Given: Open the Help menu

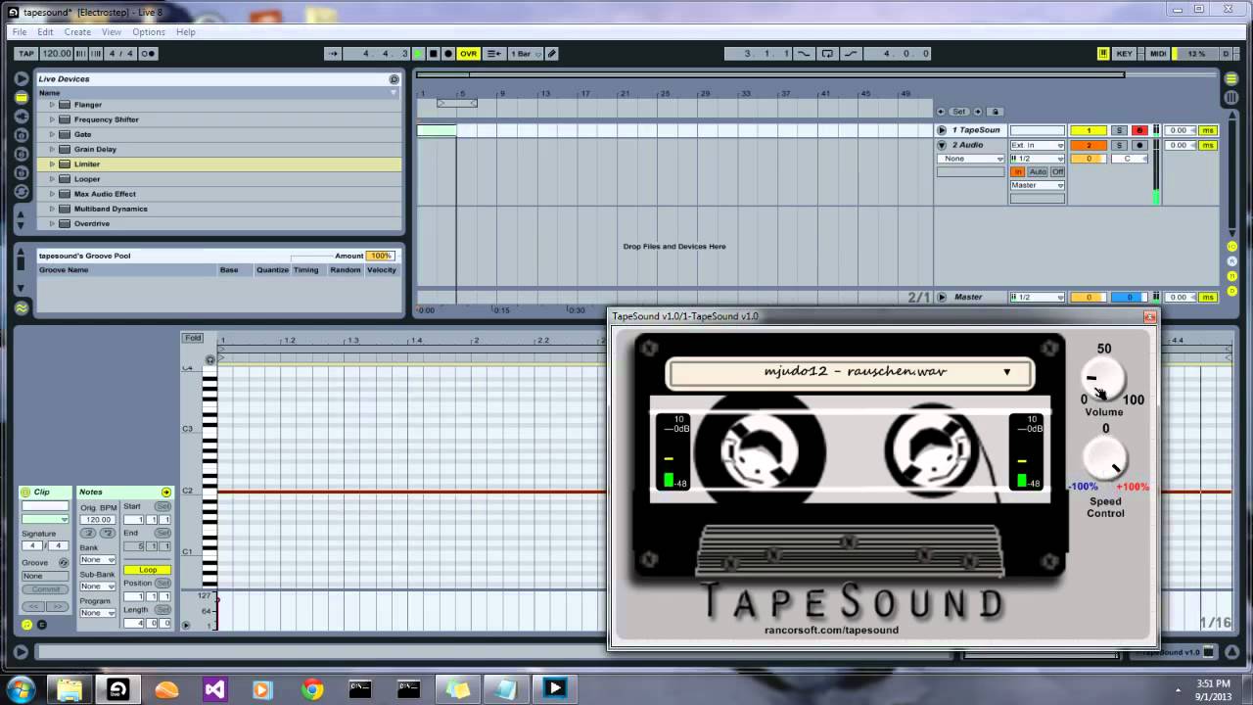Looking at the screenshot, I should coord(186,32).
